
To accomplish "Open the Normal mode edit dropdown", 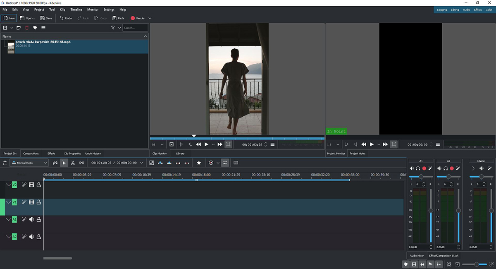I will pyautogui.click(x=29, y=163).
